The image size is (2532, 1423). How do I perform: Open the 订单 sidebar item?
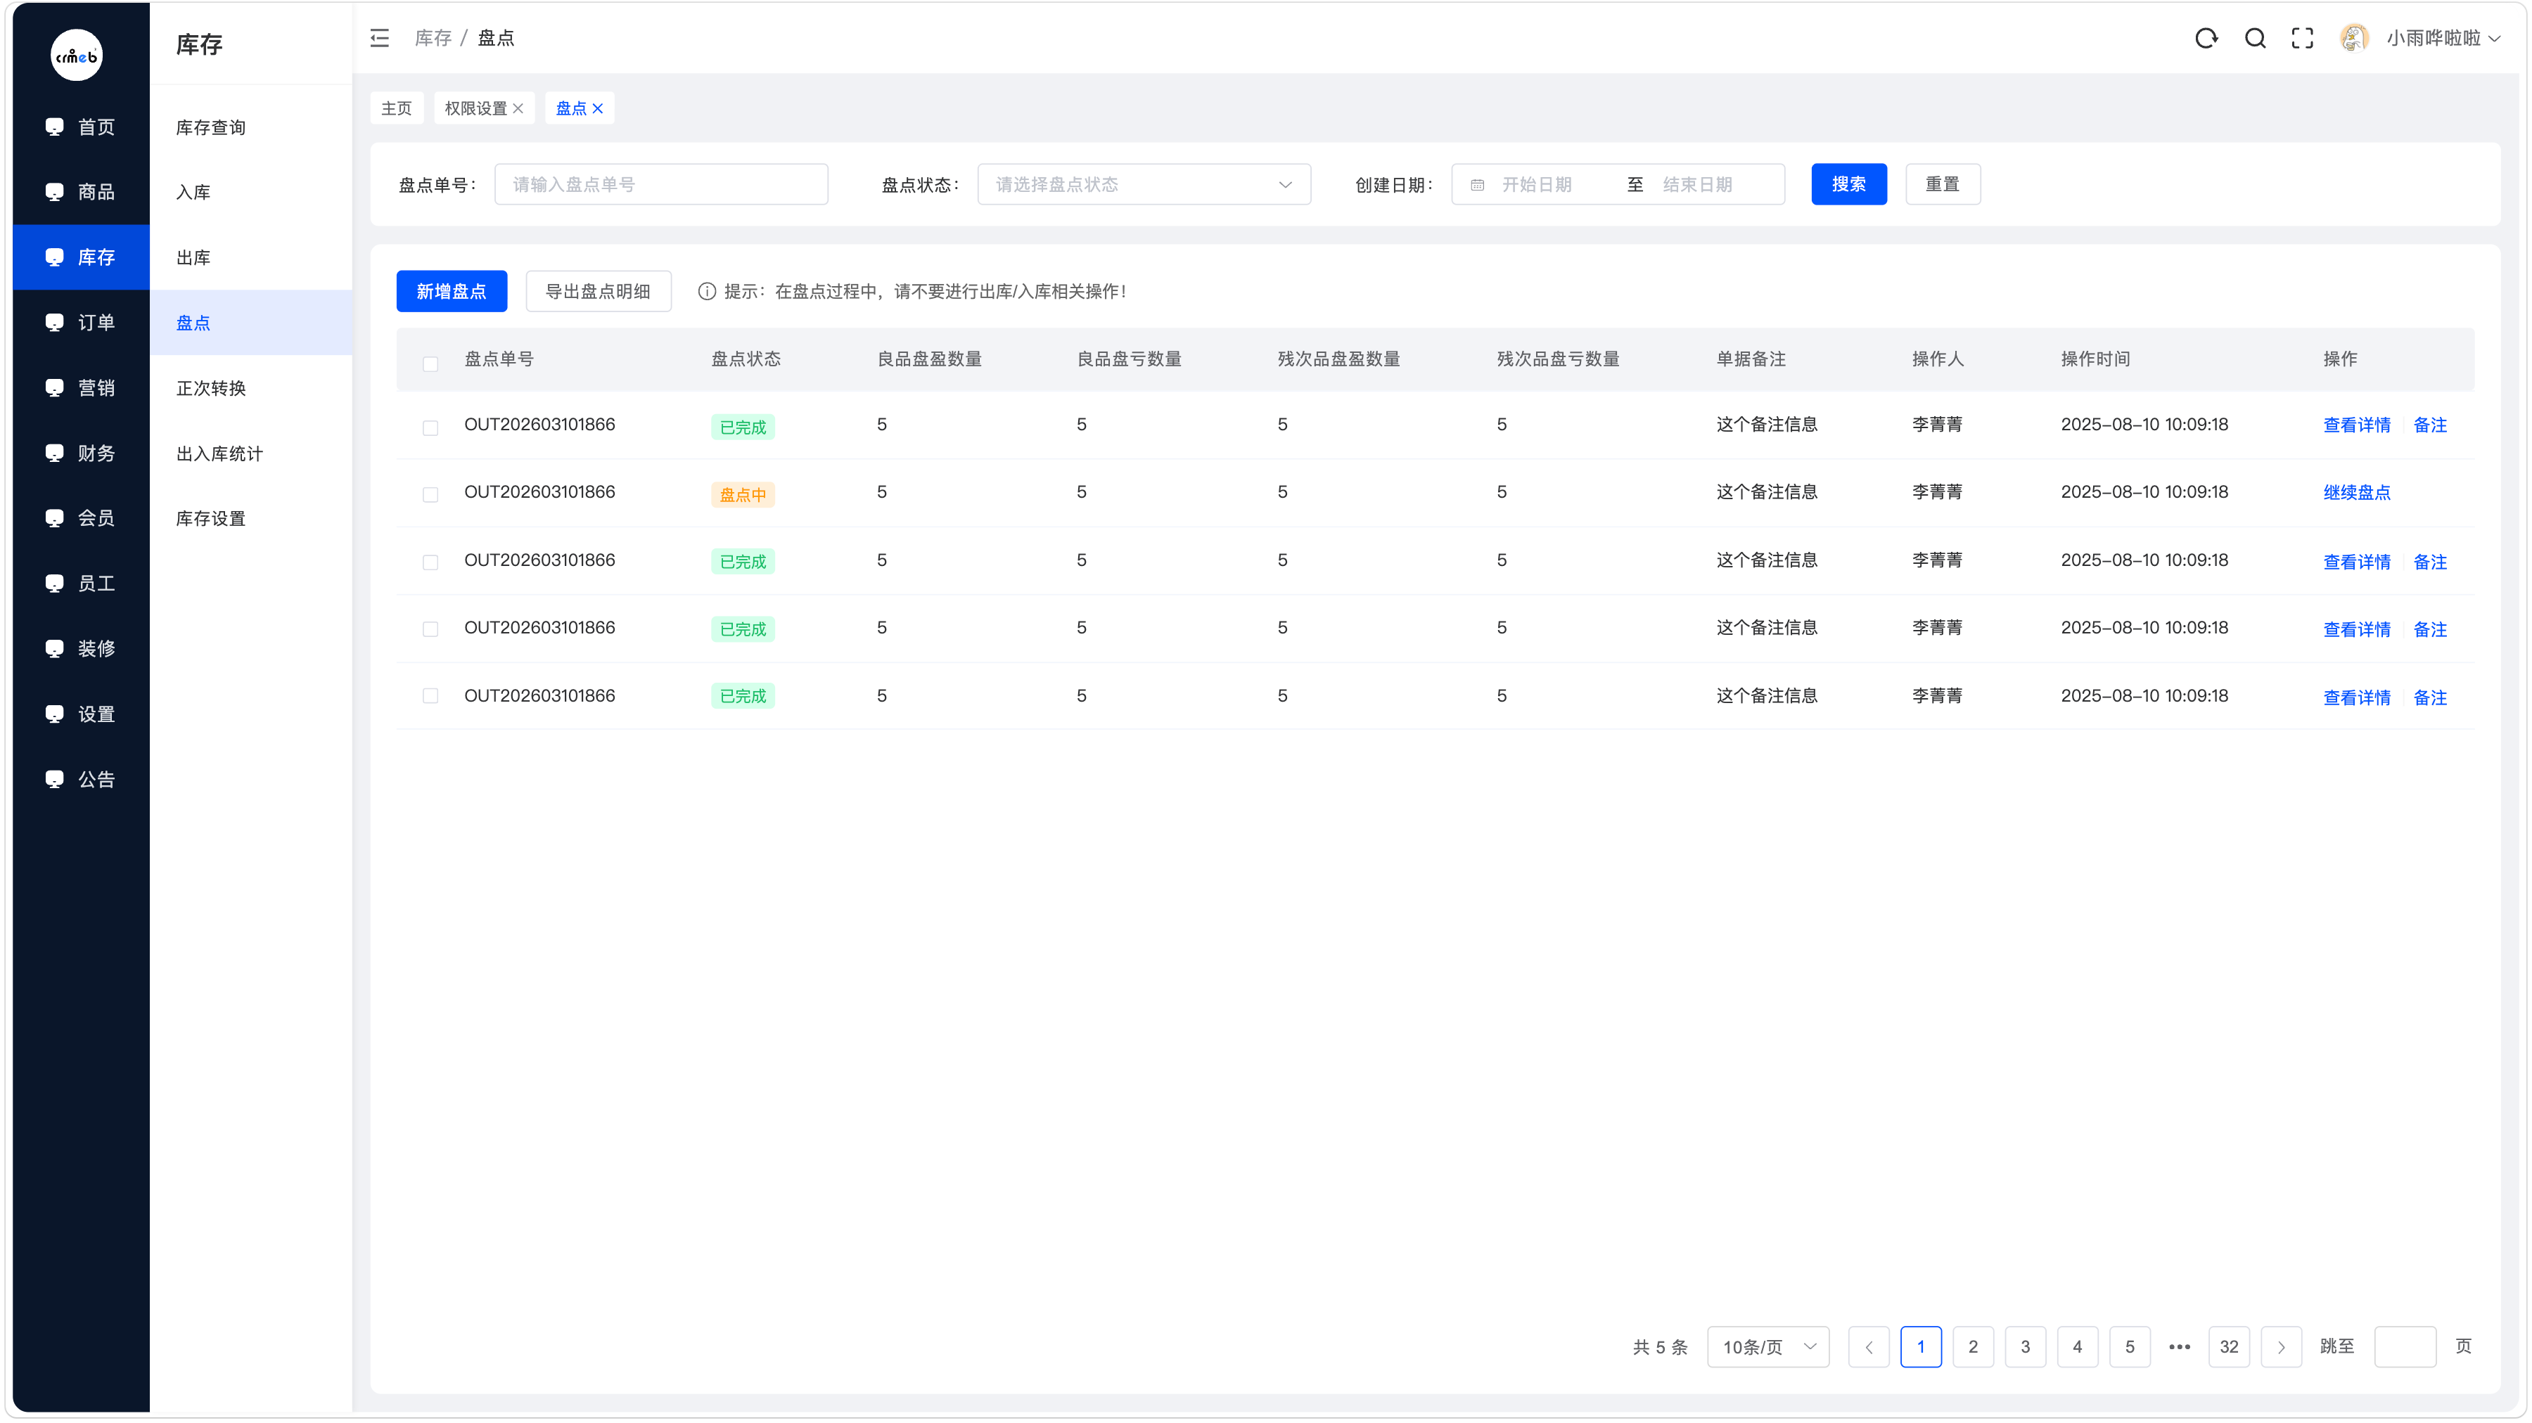tap(81, 322)
